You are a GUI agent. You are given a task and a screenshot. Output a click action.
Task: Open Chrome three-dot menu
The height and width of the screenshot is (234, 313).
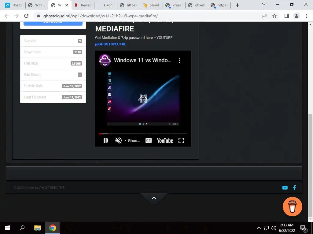point(306,16)
